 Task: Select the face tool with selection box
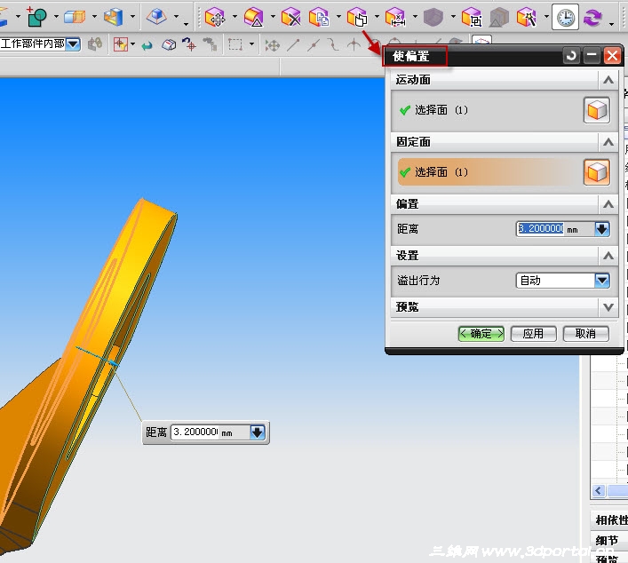pyautogui.click(x=472, y=18)
